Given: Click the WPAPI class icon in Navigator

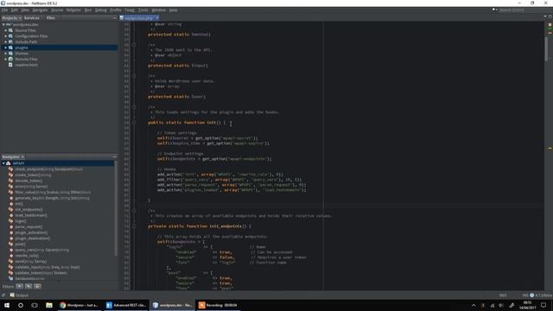Looking at the screenshot, I should point(9,163).
